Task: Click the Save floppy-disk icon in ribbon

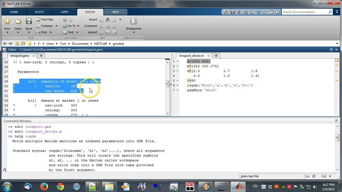Action: point(29,21)
